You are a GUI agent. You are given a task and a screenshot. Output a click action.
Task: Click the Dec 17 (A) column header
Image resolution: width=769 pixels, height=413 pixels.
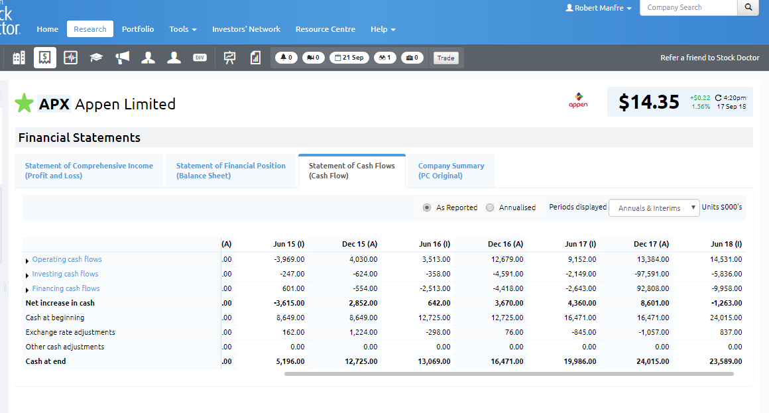(651, 244)
